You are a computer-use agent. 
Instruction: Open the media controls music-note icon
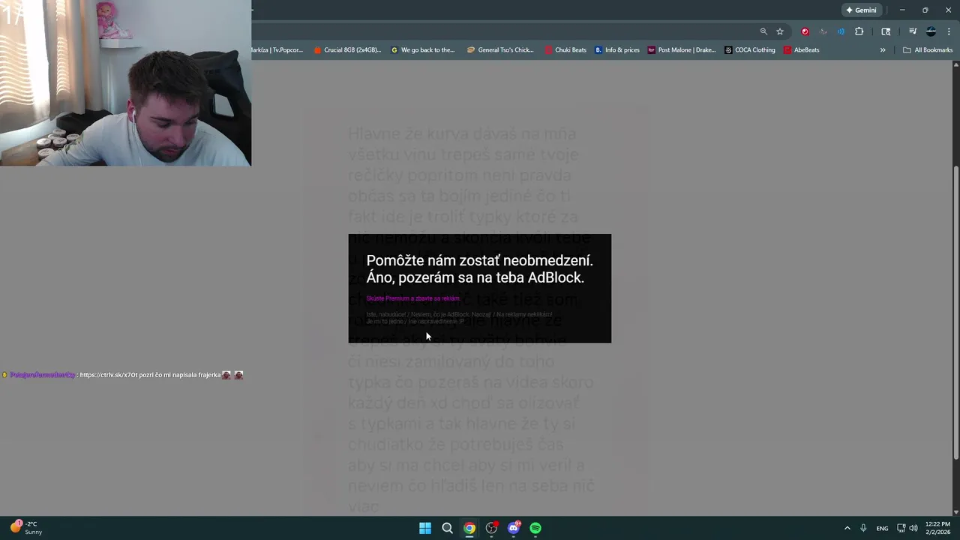(913, 31)
